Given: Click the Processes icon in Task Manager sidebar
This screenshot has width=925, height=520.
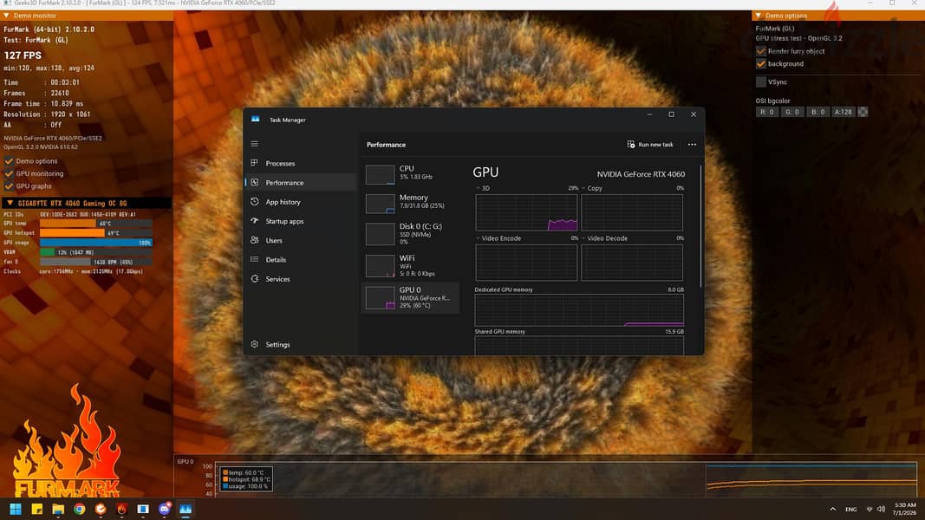Looking at the screenshot, I should 254,163.
